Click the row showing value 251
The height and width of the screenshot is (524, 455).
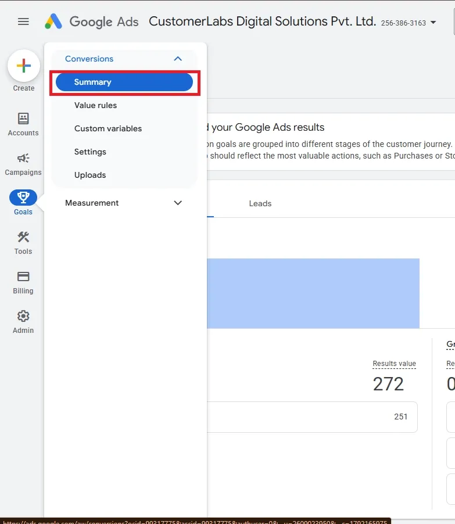(312, 417)
